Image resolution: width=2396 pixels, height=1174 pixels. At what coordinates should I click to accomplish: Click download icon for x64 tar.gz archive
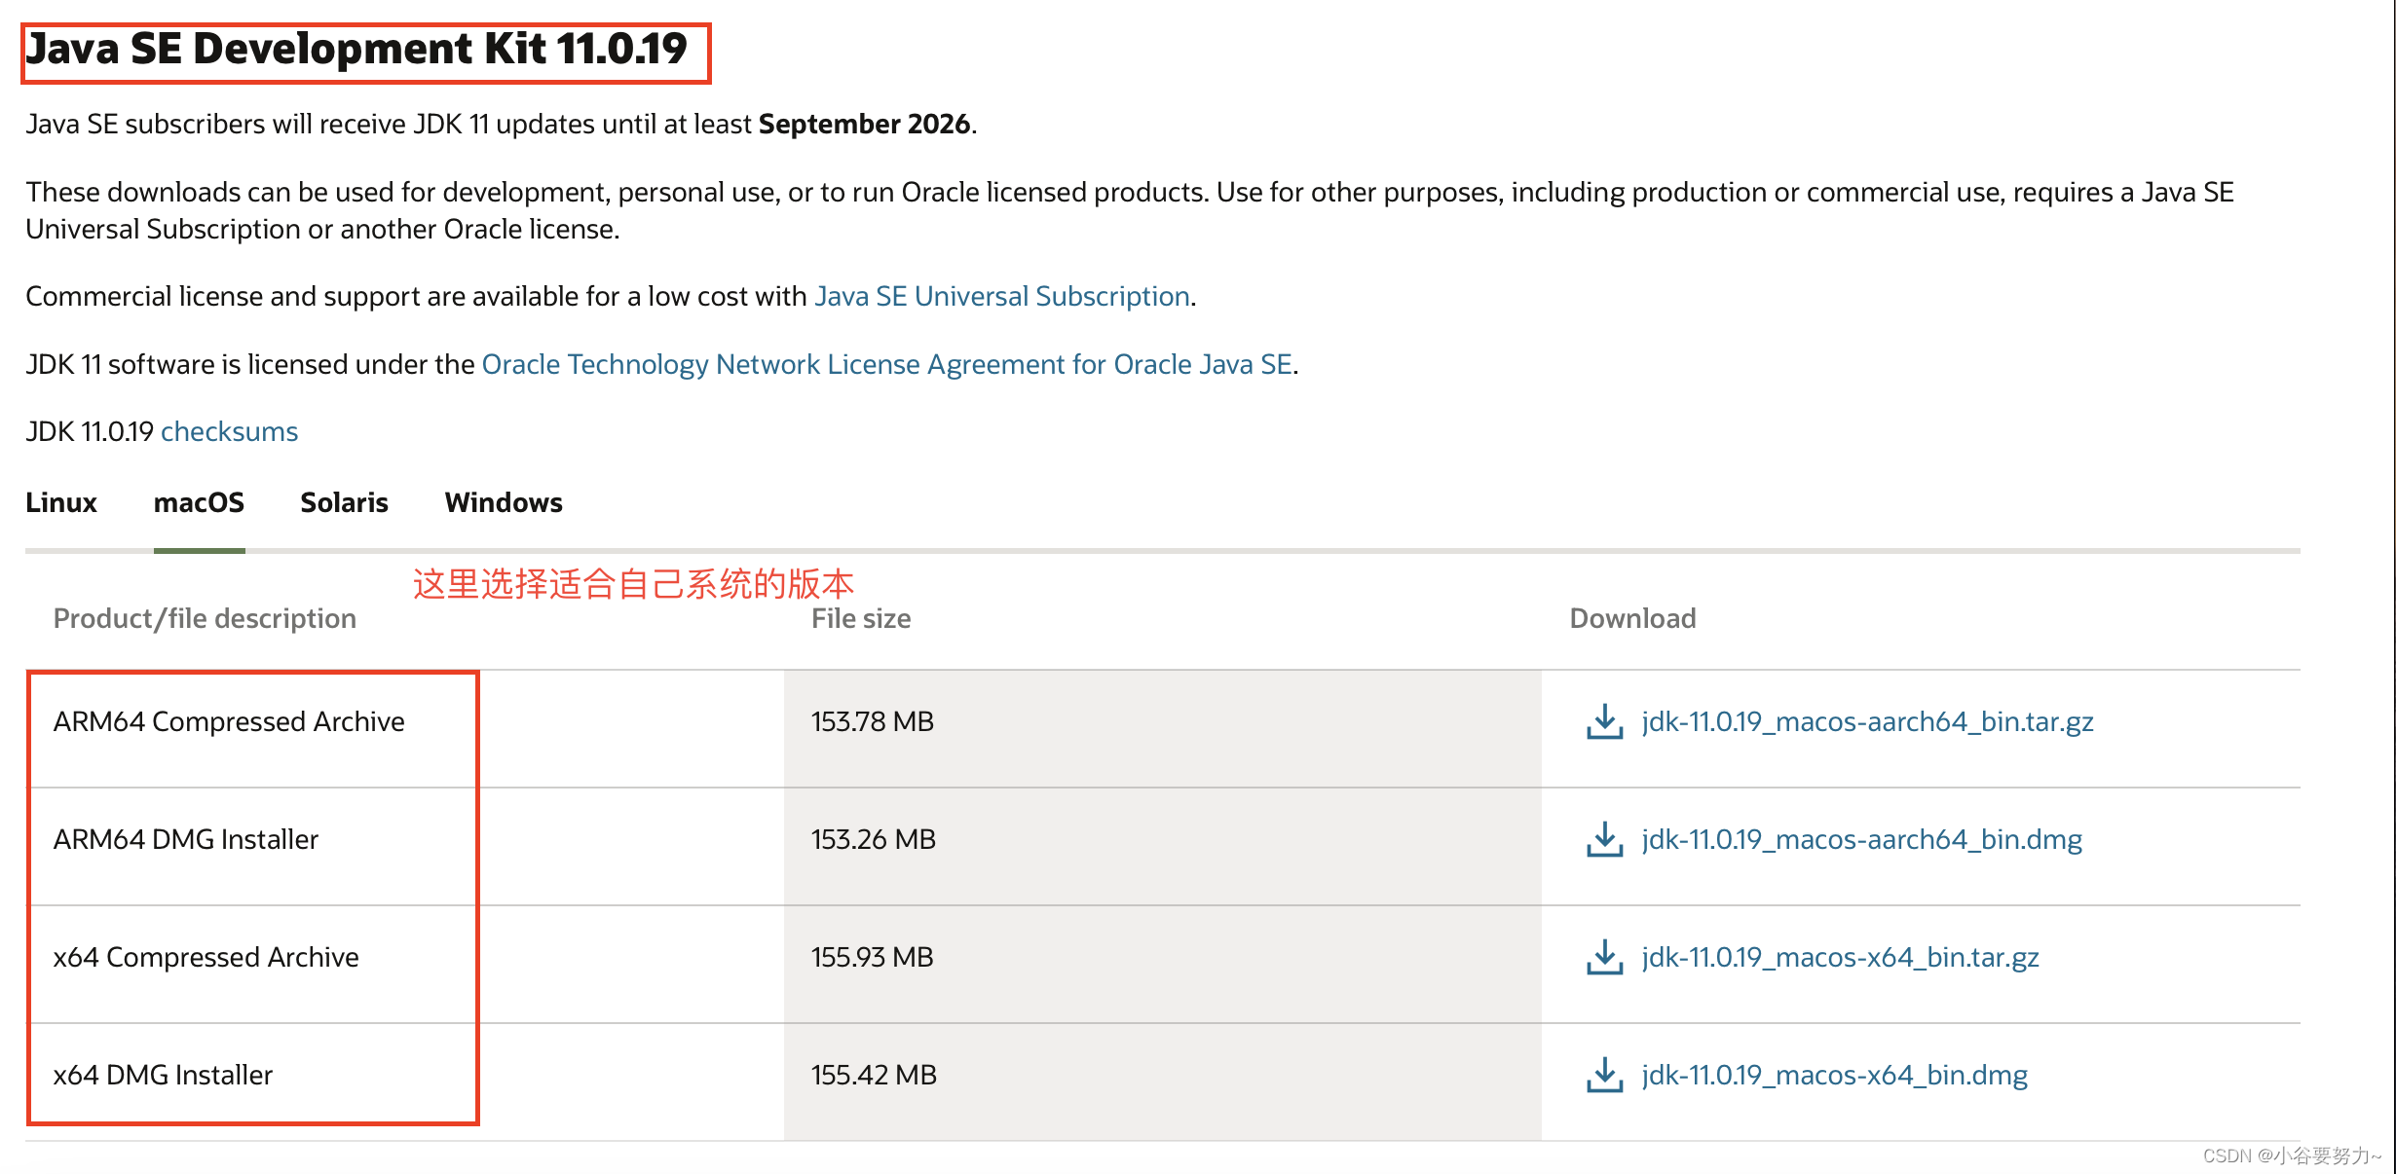click(1604, 958)
